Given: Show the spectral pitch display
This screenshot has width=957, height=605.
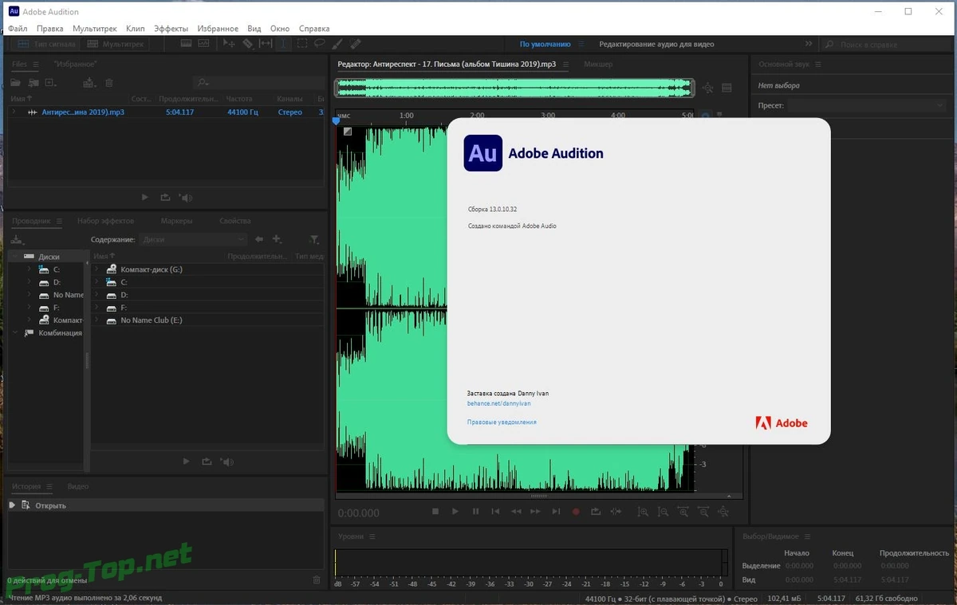Looking at the screenshot, I should pos(203,44).
